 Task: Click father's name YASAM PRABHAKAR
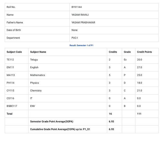83,22
